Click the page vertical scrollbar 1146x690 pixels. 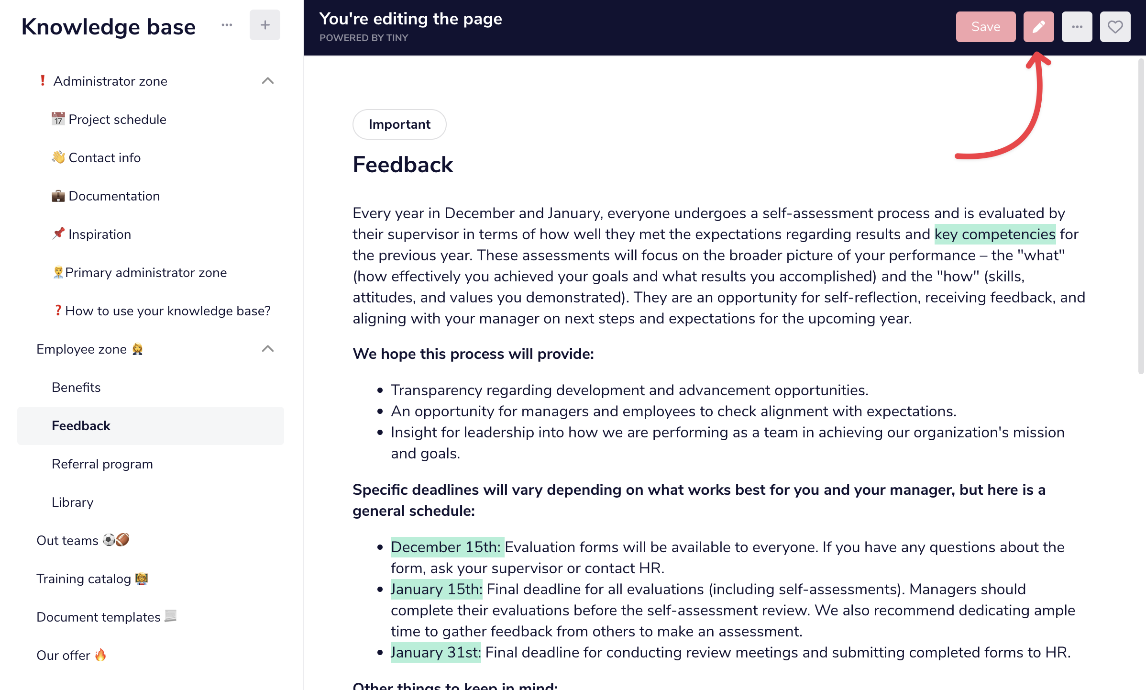(x=1141, y=215)
